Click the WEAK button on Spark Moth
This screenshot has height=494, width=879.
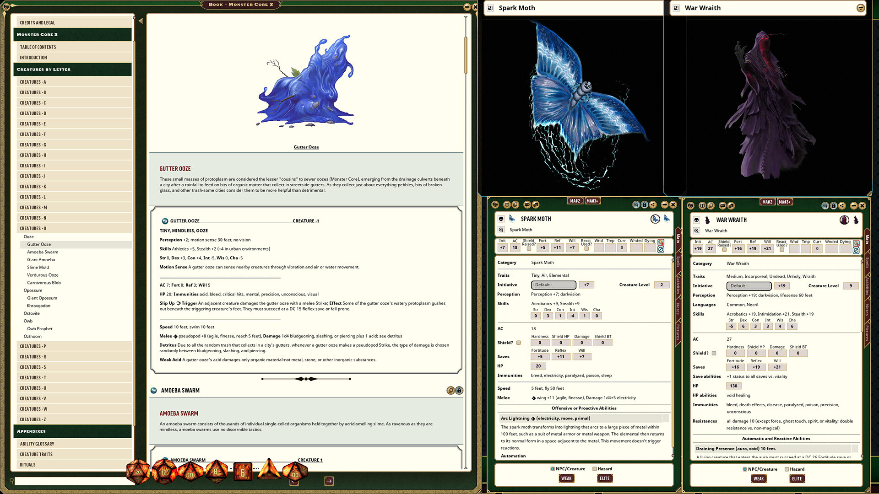[x=566, y=478]
